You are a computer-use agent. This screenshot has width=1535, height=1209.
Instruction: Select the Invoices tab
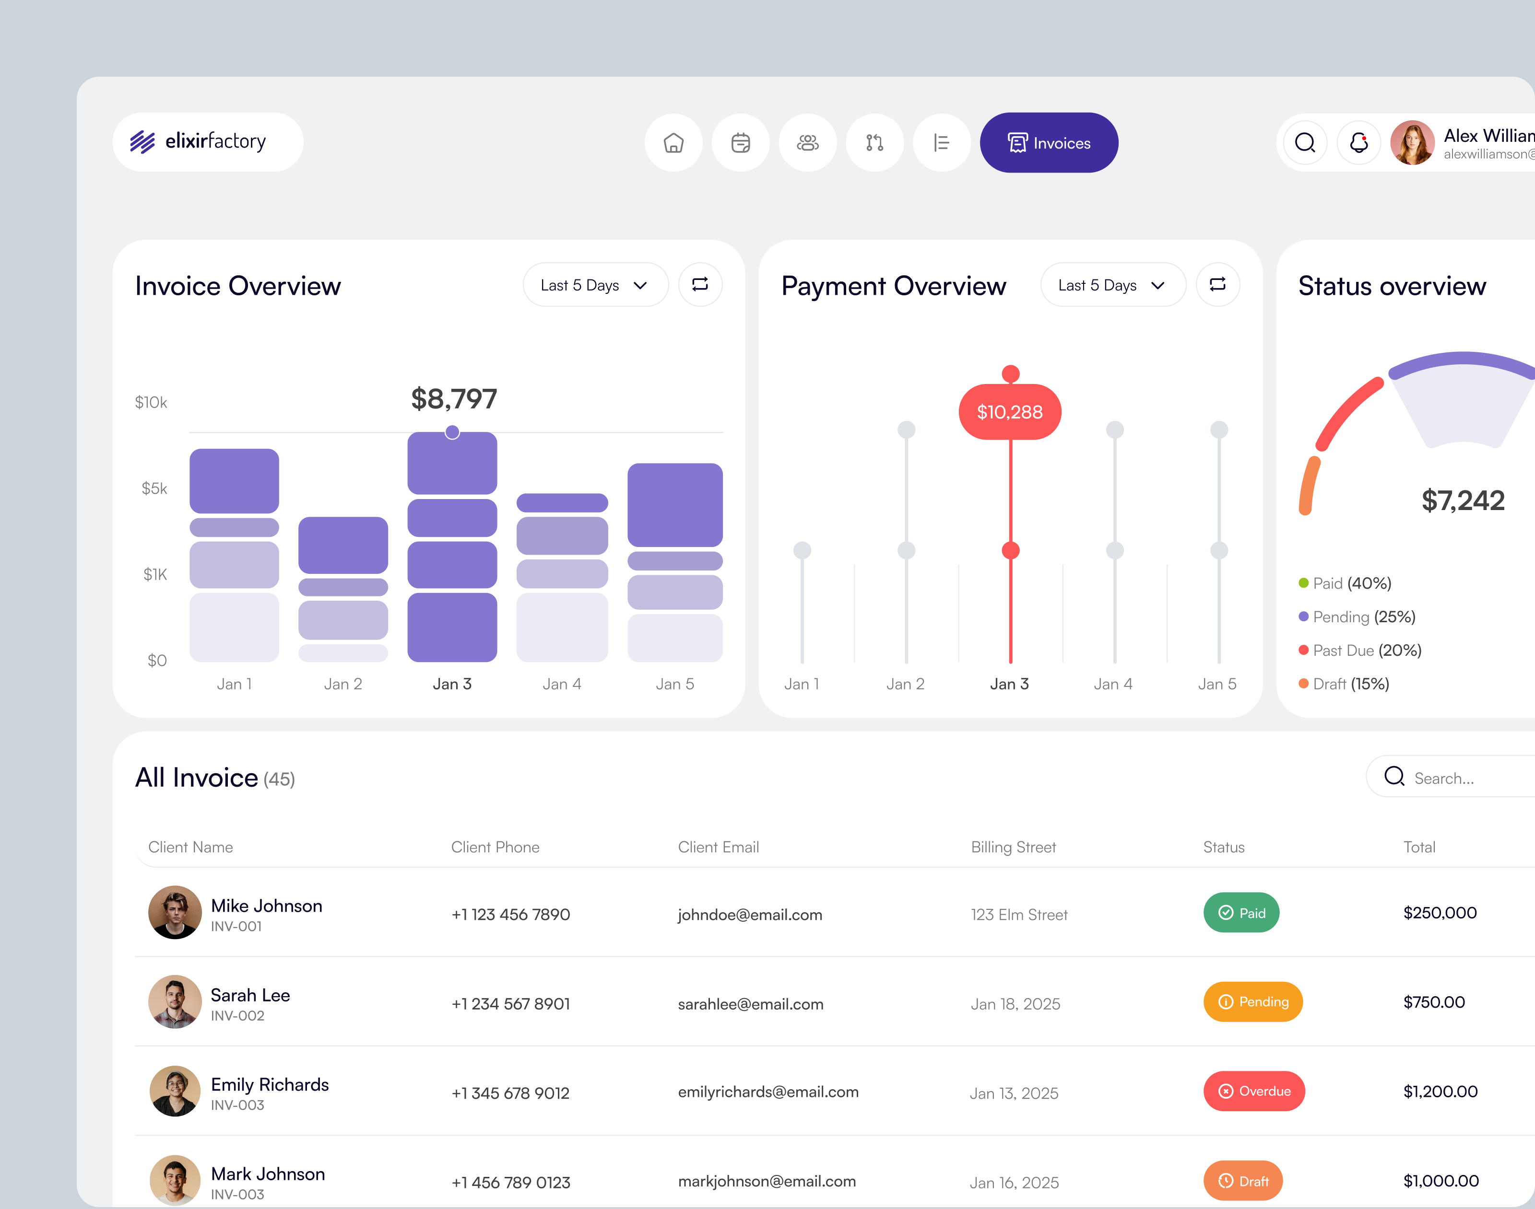point(1049,143)
